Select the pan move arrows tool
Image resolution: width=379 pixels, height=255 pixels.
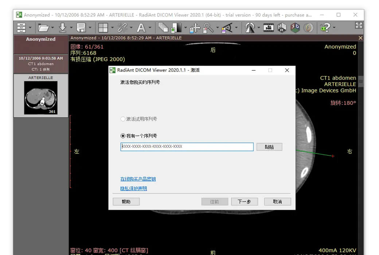coord(195,28)
